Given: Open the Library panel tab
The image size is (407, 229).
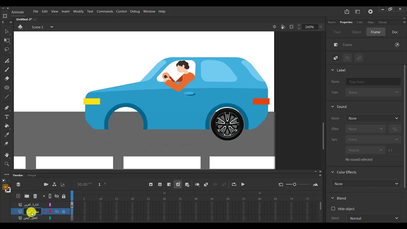Looking at the screenshot, I should click(x=383, y=22).
